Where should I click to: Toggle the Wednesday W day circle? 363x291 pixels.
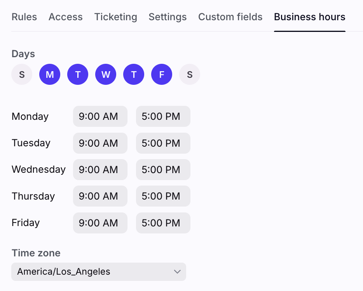pos(106,74)
